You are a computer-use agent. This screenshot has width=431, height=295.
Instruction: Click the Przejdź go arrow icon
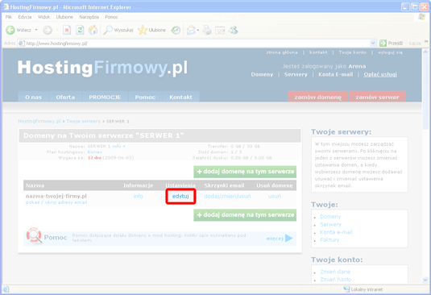(383, 44)
